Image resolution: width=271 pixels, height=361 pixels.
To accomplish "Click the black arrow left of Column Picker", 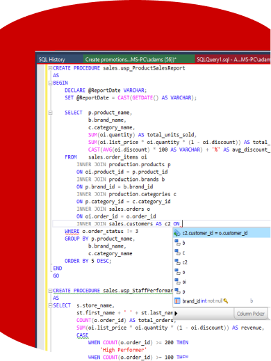I will 176,314.
